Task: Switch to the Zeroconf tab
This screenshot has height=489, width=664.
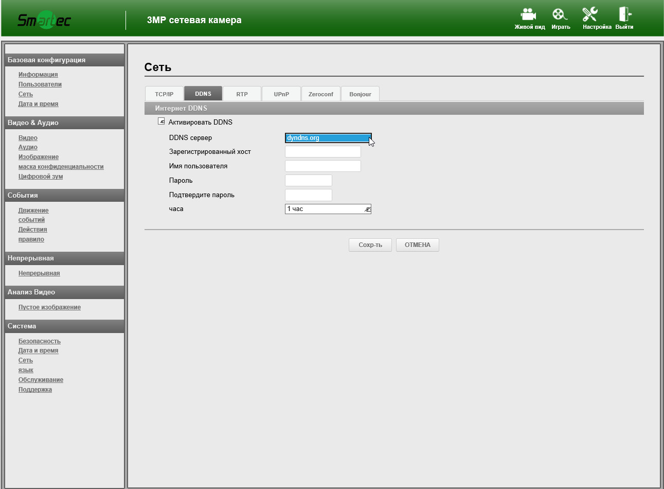Action: point(321,94)
